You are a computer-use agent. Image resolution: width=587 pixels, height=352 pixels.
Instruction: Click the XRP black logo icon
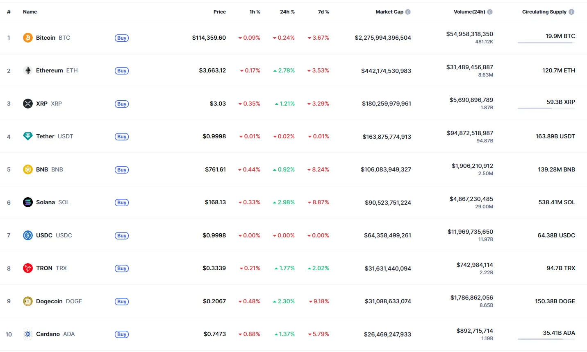[x=28, y=104]
